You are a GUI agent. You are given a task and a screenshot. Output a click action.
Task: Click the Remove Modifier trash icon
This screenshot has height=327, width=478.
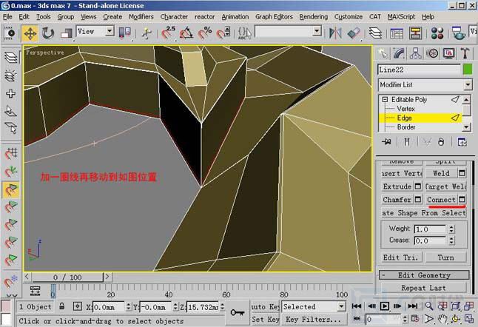pos(441,142)
